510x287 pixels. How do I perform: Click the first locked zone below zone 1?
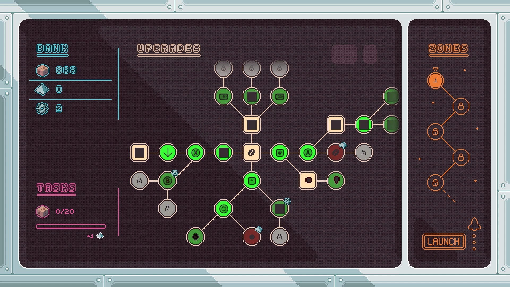(x=461, y=106)
